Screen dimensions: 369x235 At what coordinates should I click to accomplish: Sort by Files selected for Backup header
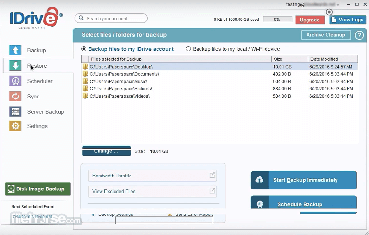[x=180, y=59]
